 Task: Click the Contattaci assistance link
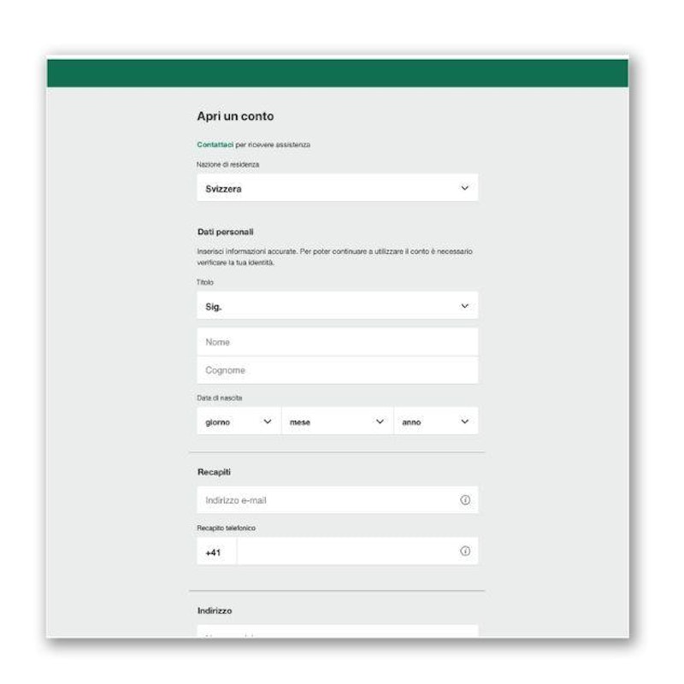click(x=215, y=145)
